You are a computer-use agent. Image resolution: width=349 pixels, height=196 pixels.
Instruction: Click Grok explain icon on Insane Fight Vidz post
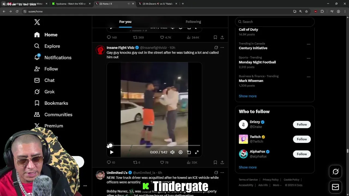(x=216, y=47)
